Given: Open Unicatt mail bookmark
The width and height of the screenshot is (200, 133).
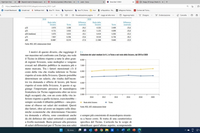Looking at the screenshot, I should tap(24, 10).
